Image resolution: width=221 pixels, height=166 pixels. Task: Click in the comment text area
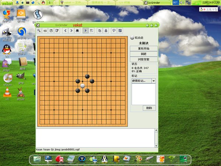pos(95,138)
